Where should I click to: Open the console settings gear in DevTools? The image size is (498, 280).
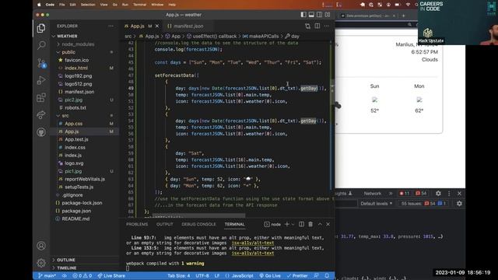pyautogui.click(x=459, y=204)
